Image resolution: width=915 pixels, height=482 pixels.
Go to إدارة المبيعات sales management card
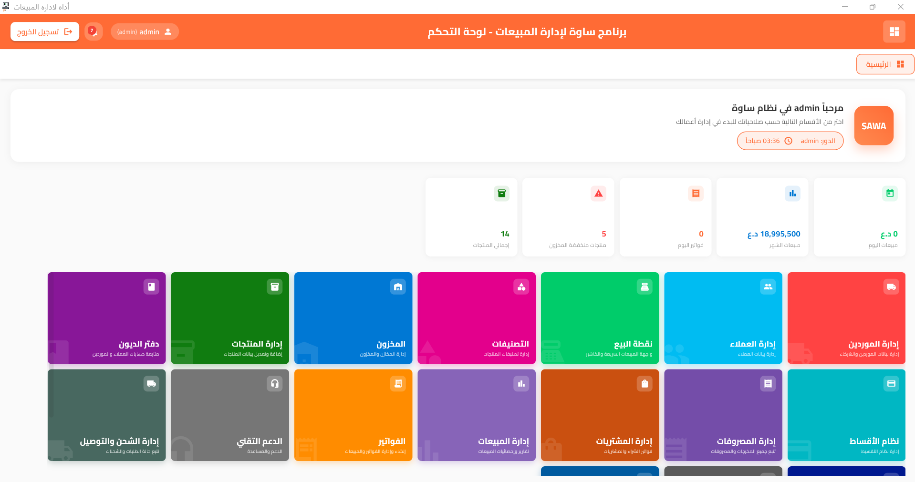tap(477, 415)
